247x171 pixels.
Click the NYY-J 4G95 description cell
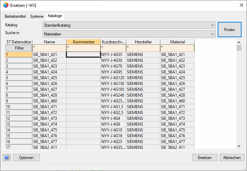[x=113, y=72]
